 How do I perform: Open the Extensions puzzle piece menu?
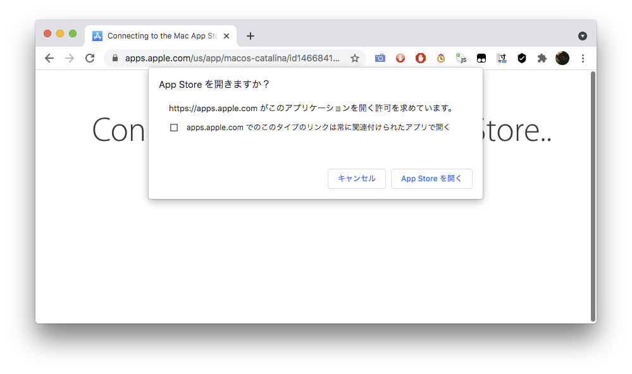[x=542, y=58]
